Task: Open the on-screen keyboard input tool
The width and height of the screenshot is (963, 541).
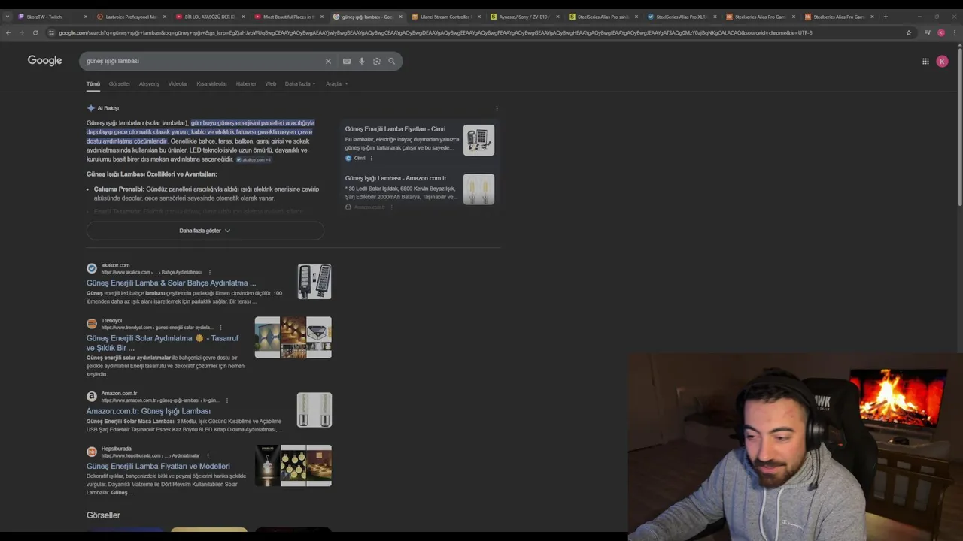Action: pyautogui.click(x=347, y=61)
